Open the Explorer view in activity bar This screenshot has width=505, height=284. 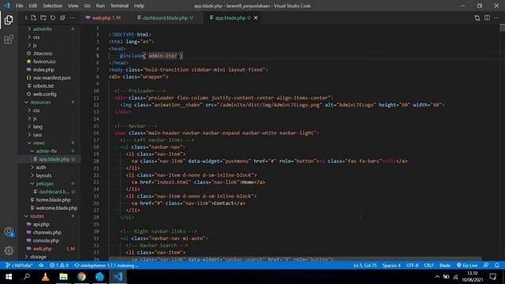point(9,20)
